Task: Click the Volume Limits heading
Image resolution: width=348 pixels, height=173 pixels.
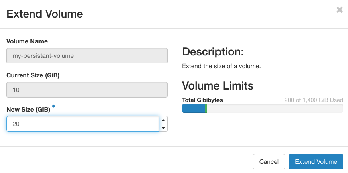Action: [x=218, y=85]
